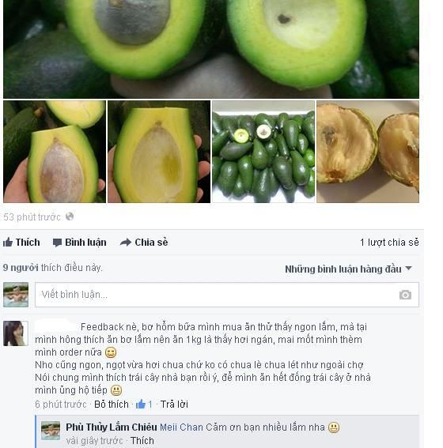The width and height of the screenshot is (443, 448).
Task: Open the Phù Thủy Lắm Chiêu name link
Action: tap(112, 427)
